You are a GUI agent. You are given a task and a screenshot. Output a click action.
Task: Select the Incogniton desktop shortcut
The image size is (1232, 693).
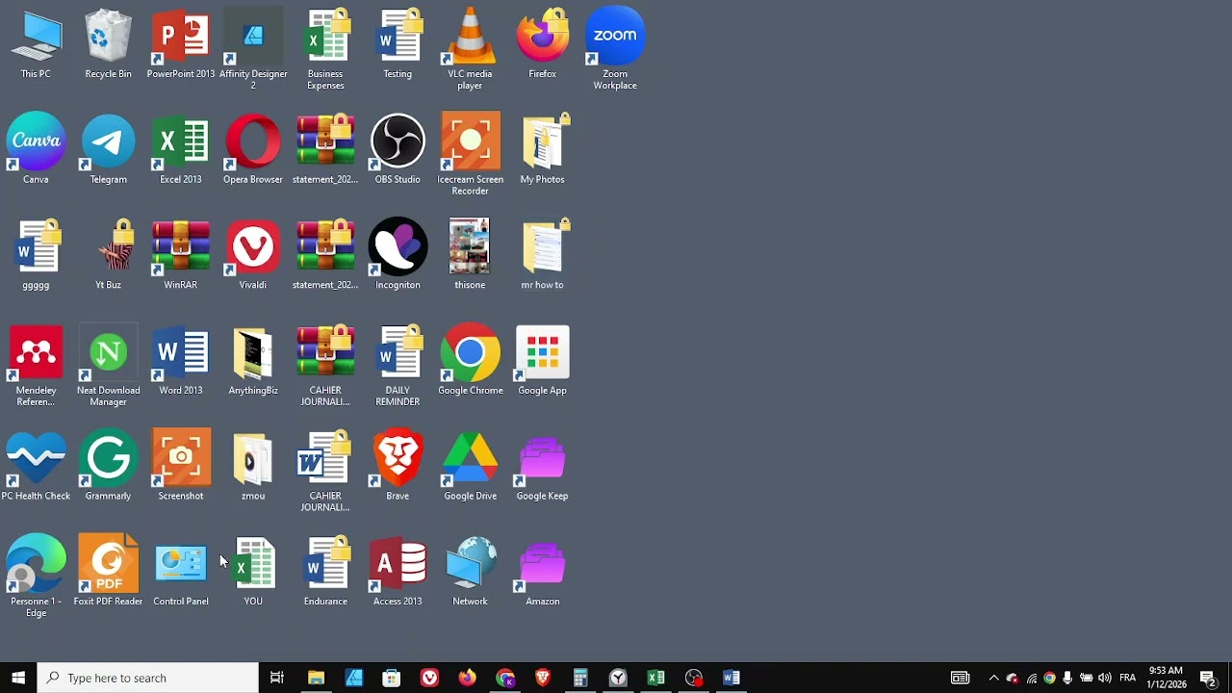pyautogui.click(x=398, y=256)
